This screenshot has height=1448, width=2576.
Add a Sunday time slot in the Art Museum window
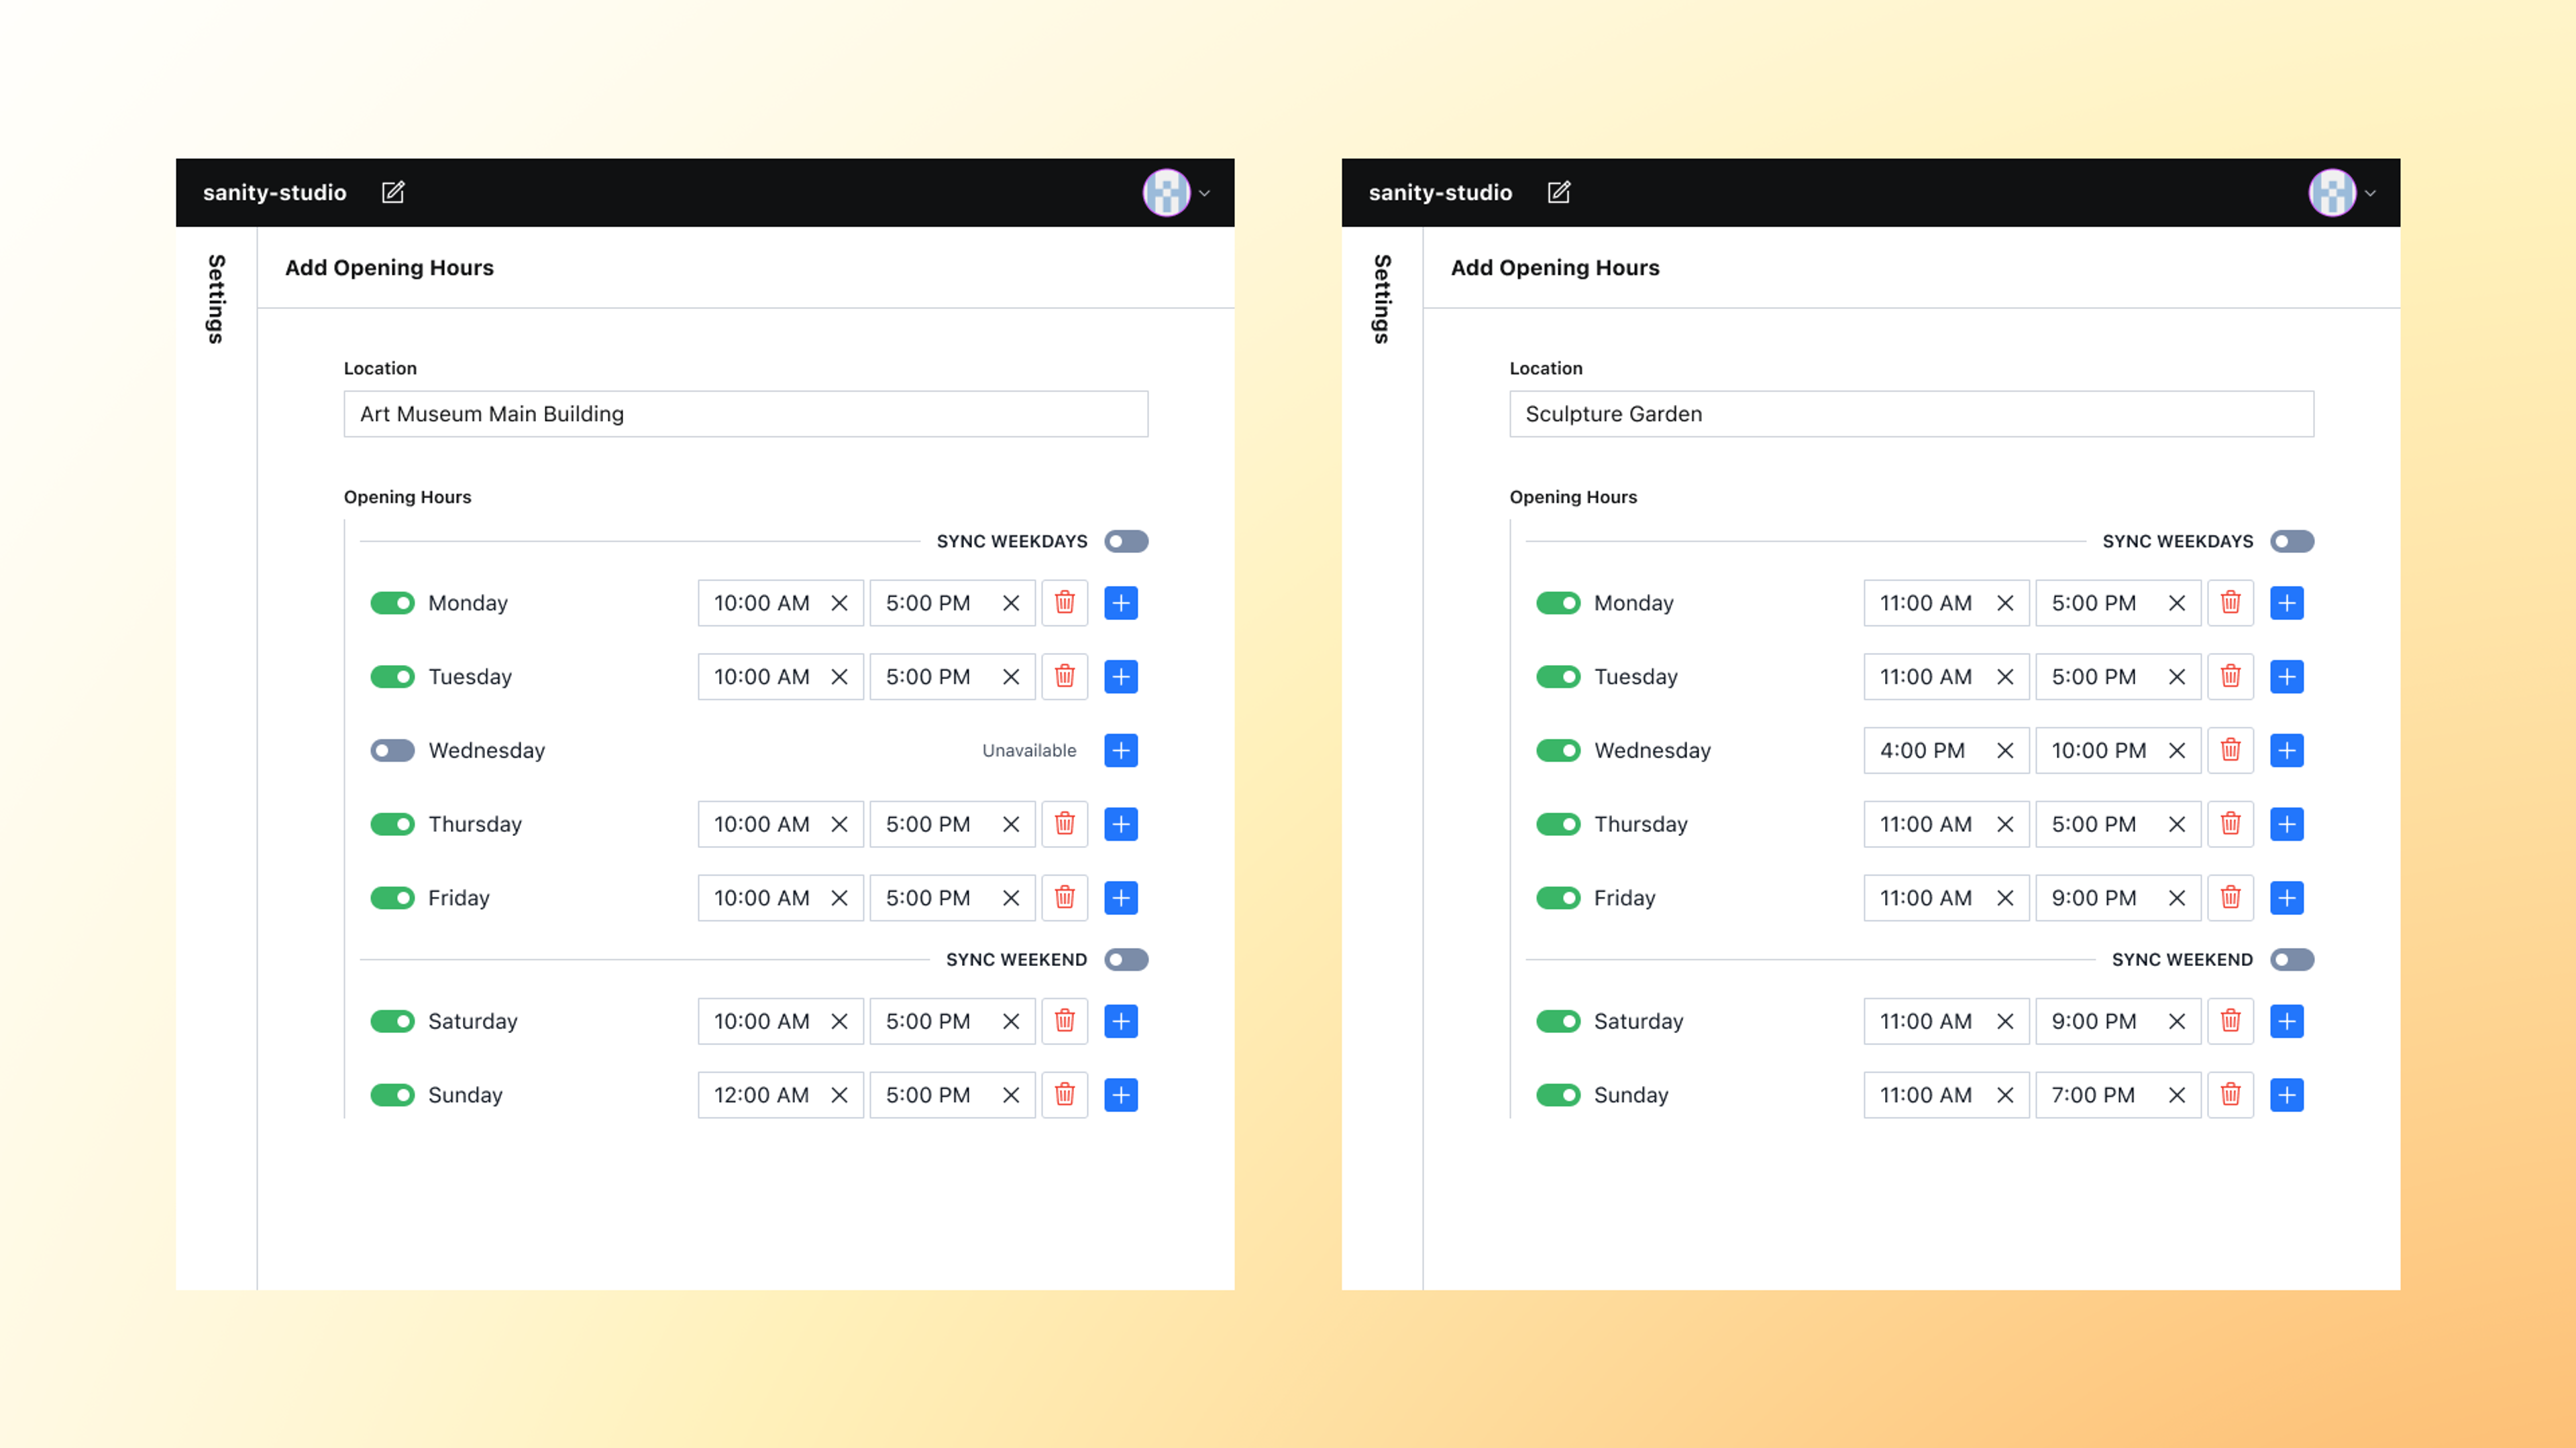pos(1121,1095)
